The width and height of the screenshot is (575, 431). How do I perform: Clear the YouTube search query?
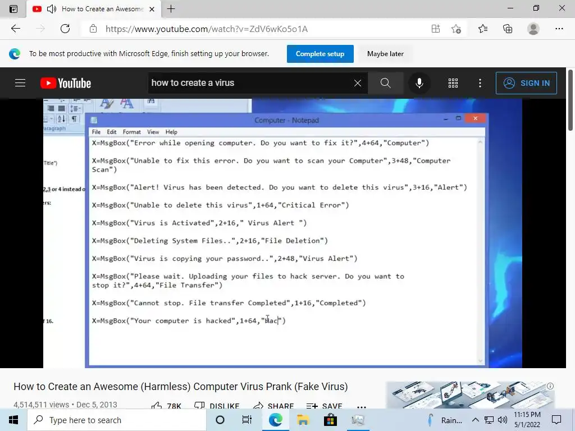[x=358, y=83]
